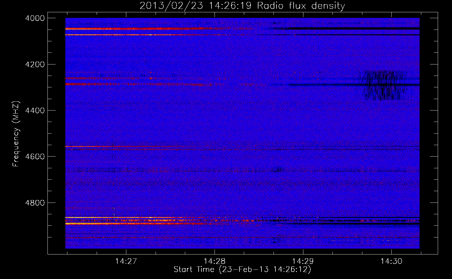Click the 4600 frequency axis label
This screenshot has width=452, height=279.
coord(35,157)
